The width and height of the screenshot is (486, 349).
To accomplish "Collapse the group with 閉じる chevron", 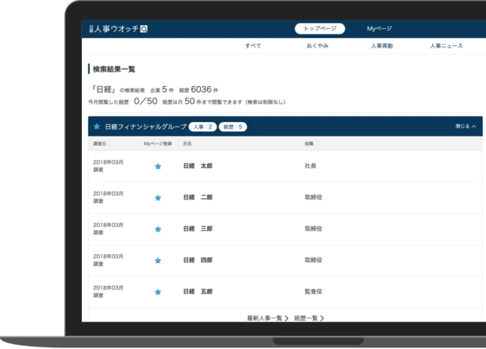I will (465, 127).
